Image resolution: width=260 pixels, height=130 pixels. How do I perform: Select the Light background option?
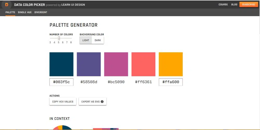coord(86,40)
